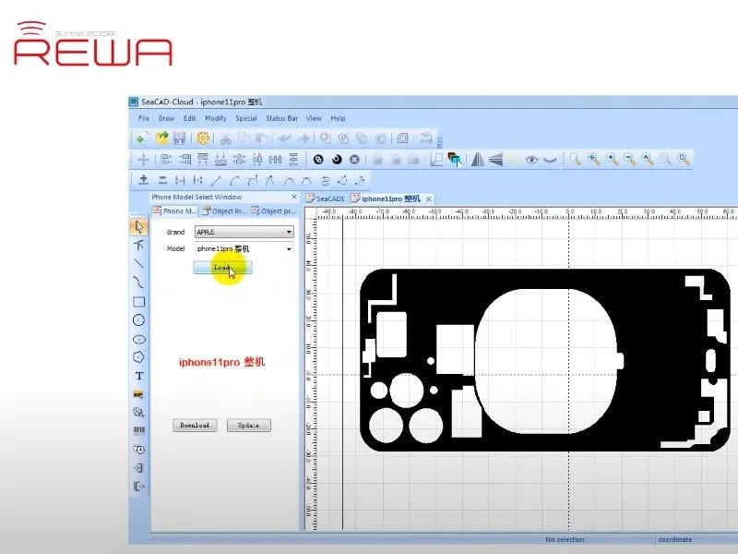The width and height of the screenshot is (738, 554).
Task: Click the add node plus icon
Action: [x=144, y=180]
